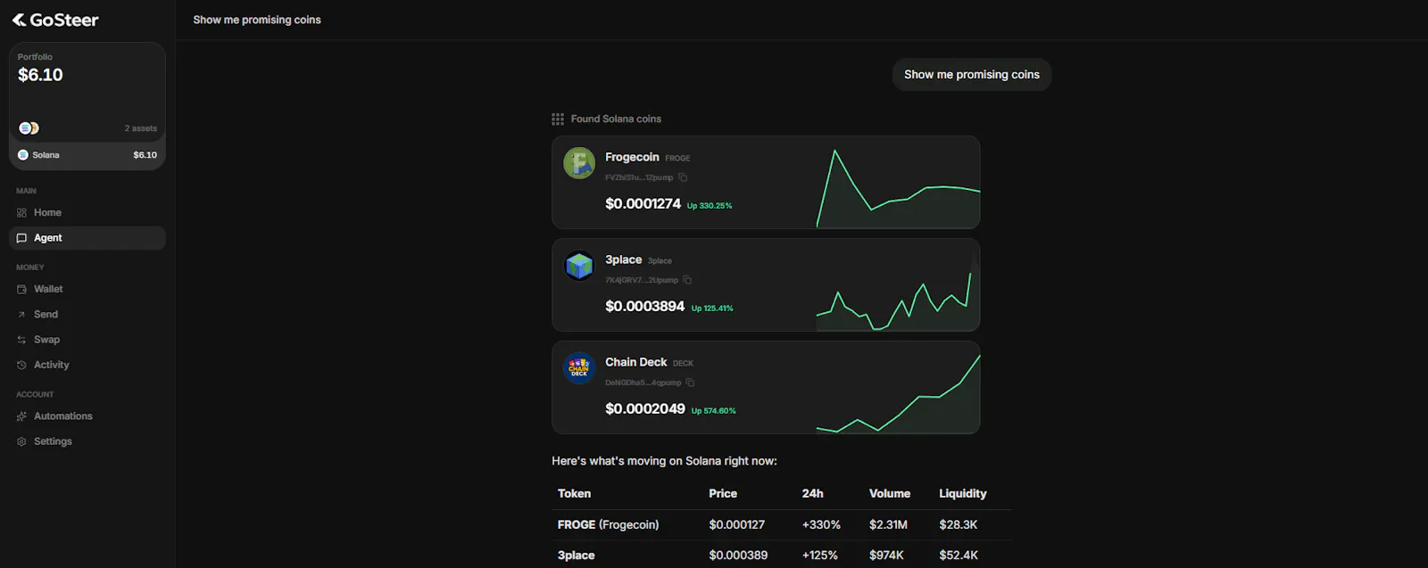Click the page title Show me promising coins

click(257, 20)
